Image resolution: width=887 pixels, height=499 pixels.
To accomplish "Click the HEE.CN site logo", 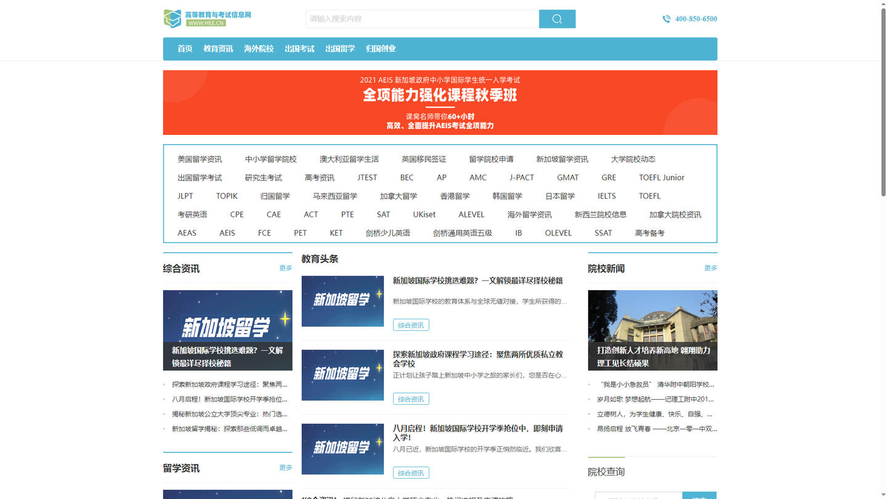I will [207, 18].
